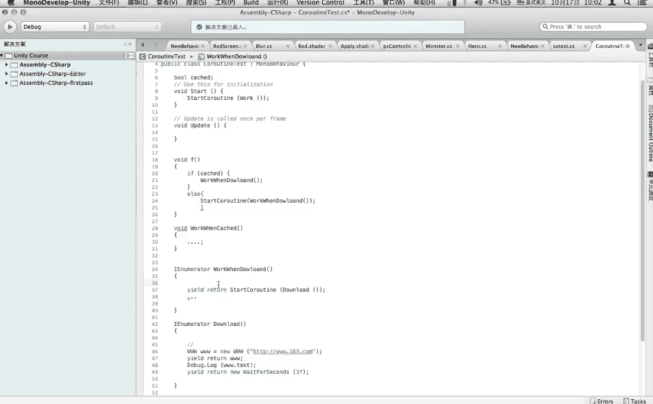Switch to the Blur.cs tab
This screenshot has height=404, width=653.
(x=264, y=46)
